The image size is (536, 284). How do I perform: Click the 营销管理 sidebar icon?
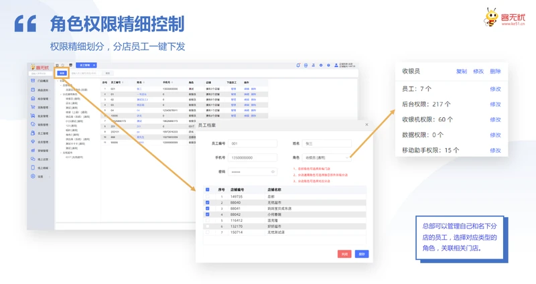pos(33,151)
